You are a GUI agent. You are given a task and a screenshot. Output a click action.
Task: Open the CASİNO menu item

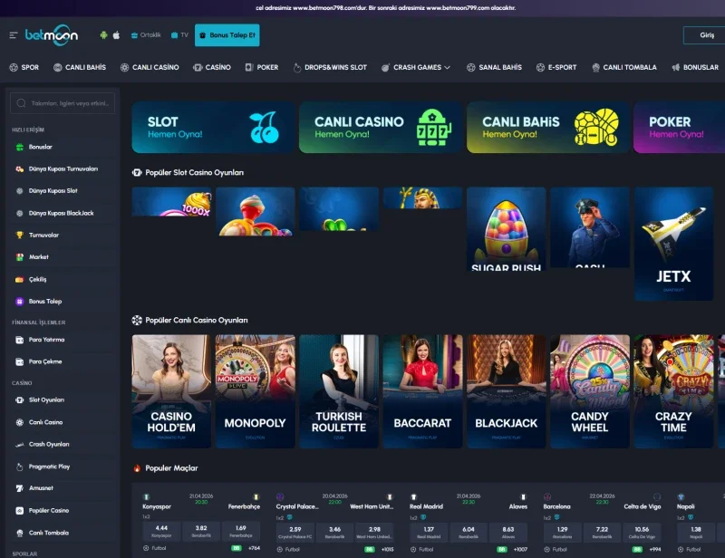tap(212, 68)
